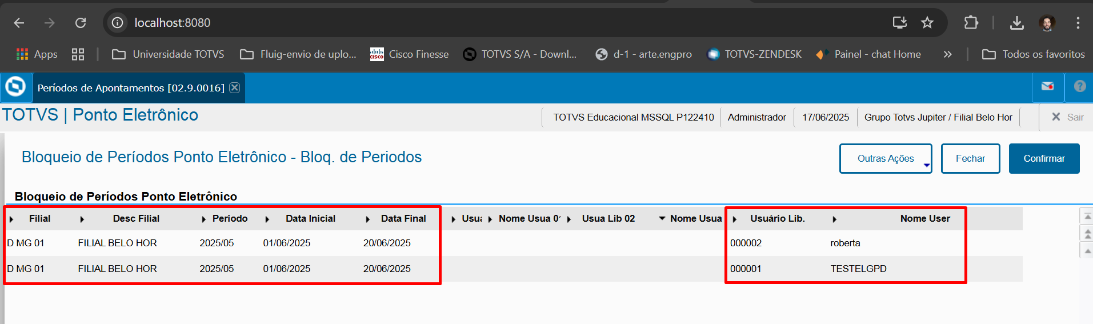Image resolution: width=1093 pixels, height=324 pixels.
Task: Click the grid scroll to top arrow
Action: [x=1087, y=216]
